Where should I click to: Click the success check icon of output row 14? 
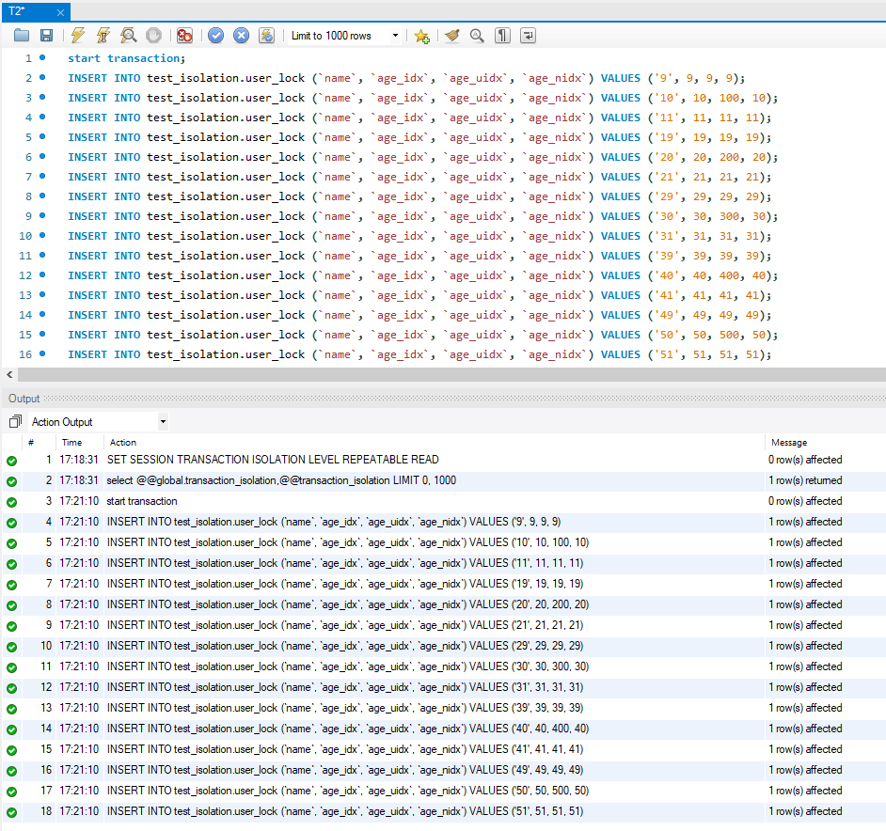click(12, 729)
